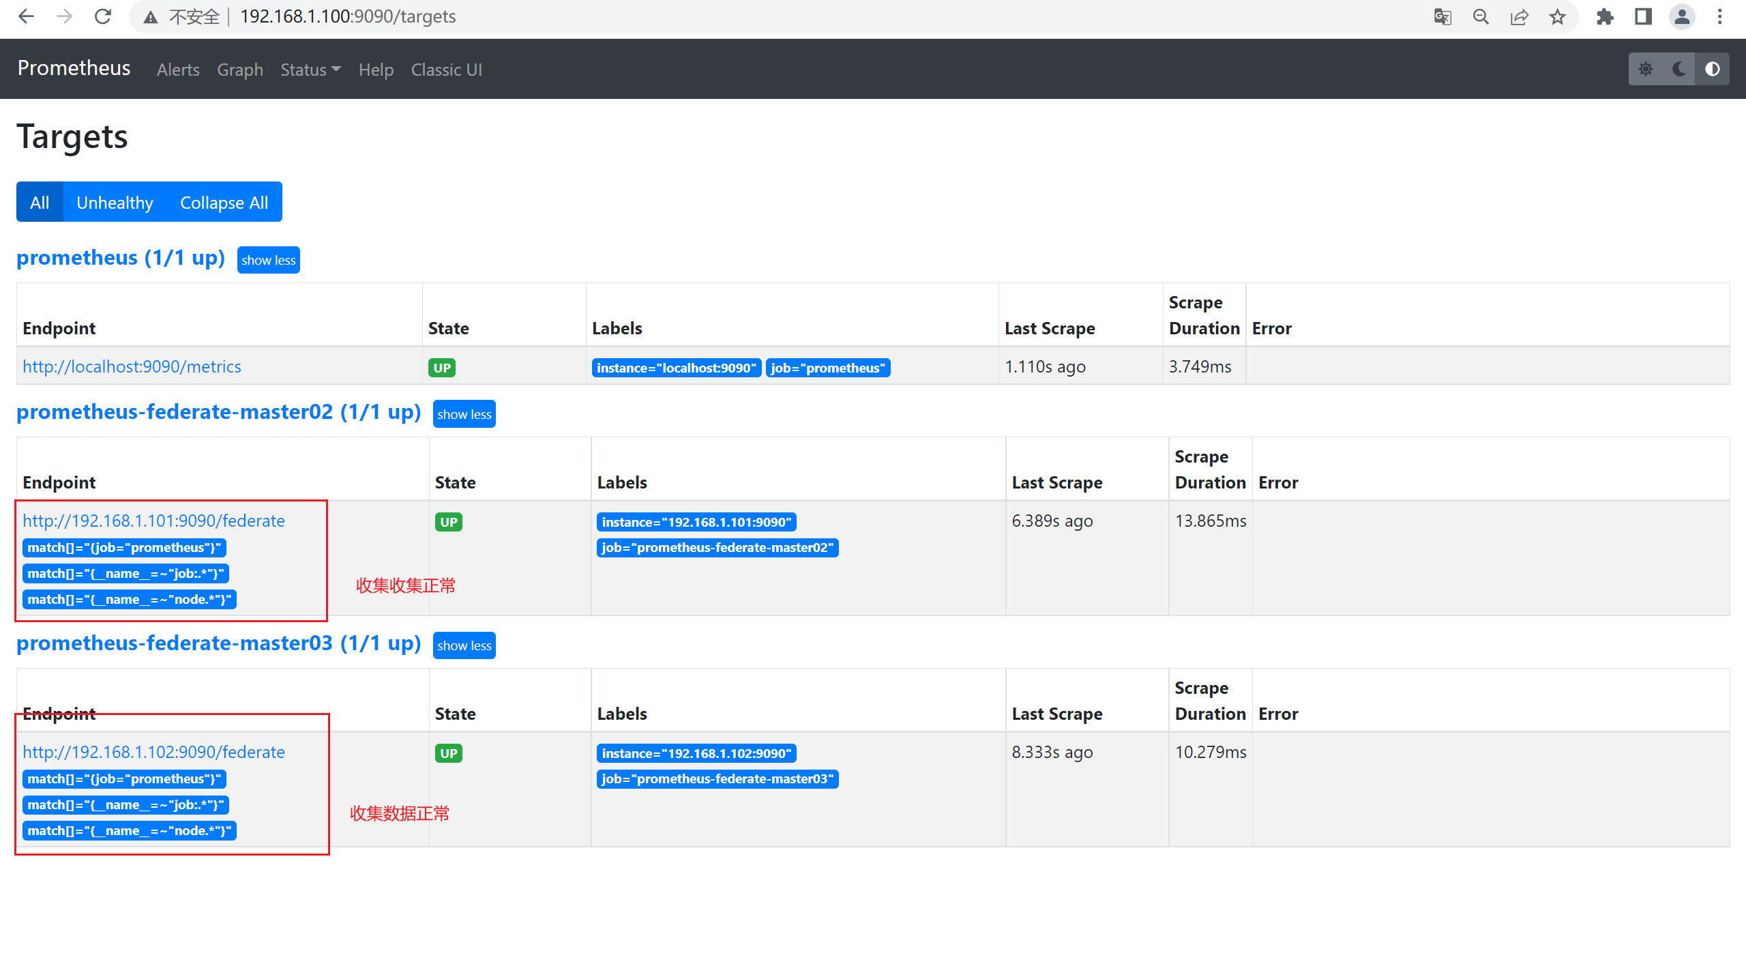Switch to dark theme moon icon

tap(1679, 69)
